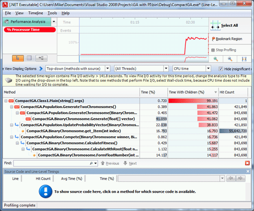This screenshot has width=254, height=211.
Task: Collapse the UpdateProbabilityVector tree node
Action: coord(11,125)
